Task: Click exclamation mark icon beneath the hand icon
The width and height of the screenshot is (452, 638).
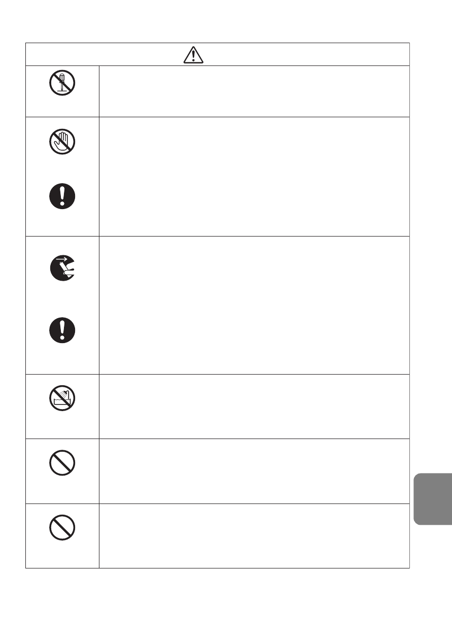Action: click(x=62, y=195)
